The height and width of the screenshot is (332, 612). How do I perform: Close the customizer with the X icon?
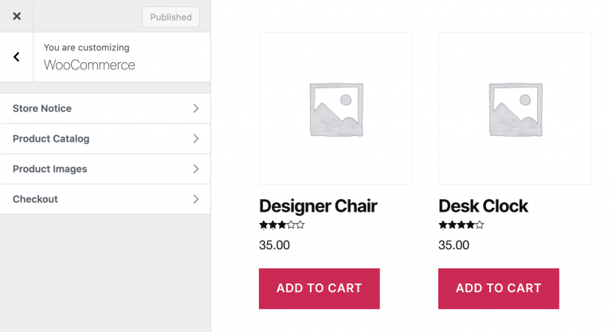coord(17,16)
